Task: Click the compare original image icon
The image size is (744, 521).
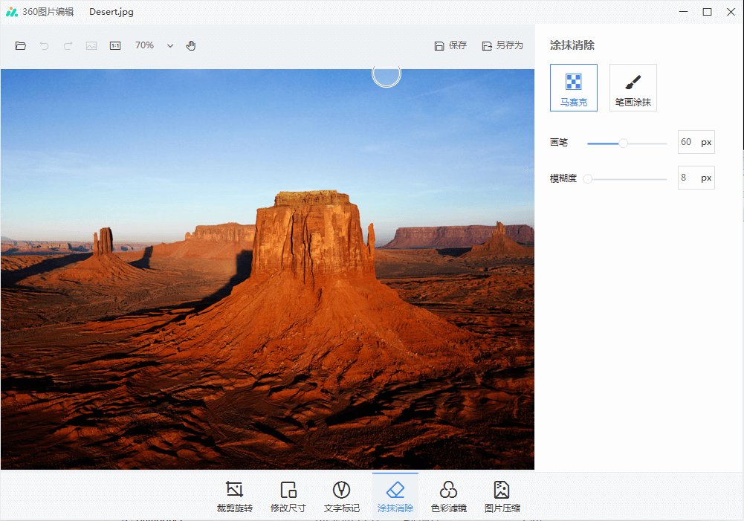Action: 91,45
